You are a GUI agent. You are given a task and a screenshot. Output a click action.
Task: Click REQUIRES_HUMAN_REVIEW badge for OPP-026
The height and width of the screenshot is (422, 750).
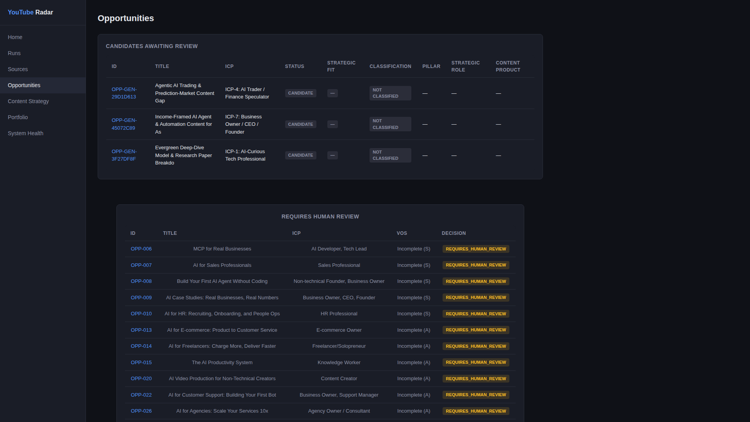tap(476, 411)
